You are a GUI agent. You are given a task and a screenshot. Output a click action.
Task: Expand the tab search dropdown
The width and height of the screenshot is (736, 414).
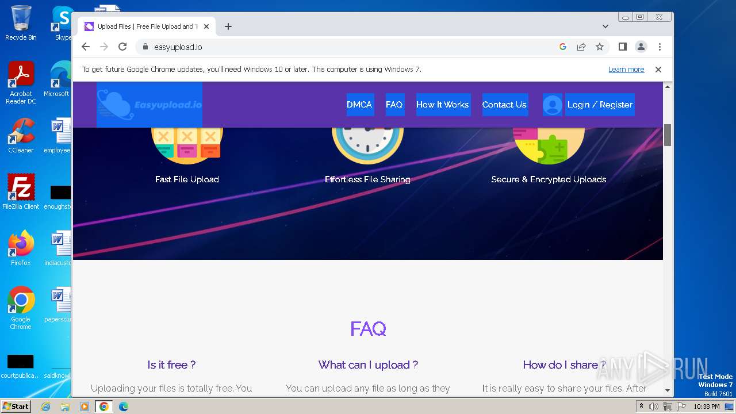point(605,26)
